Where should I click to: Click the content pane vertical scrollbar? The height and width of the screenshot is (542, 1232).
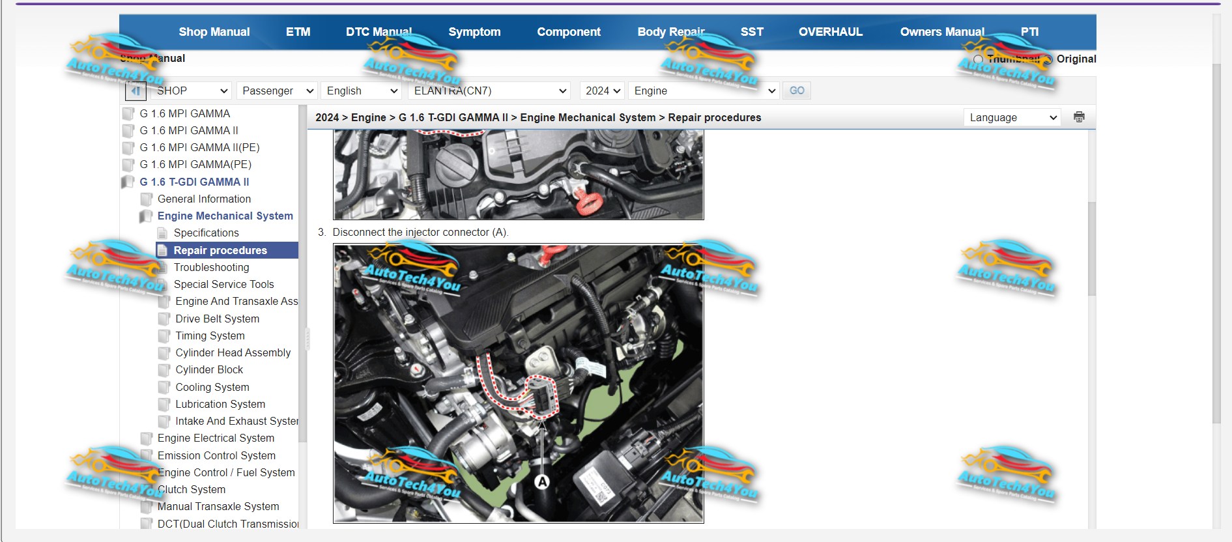[x=1092, y=249]
